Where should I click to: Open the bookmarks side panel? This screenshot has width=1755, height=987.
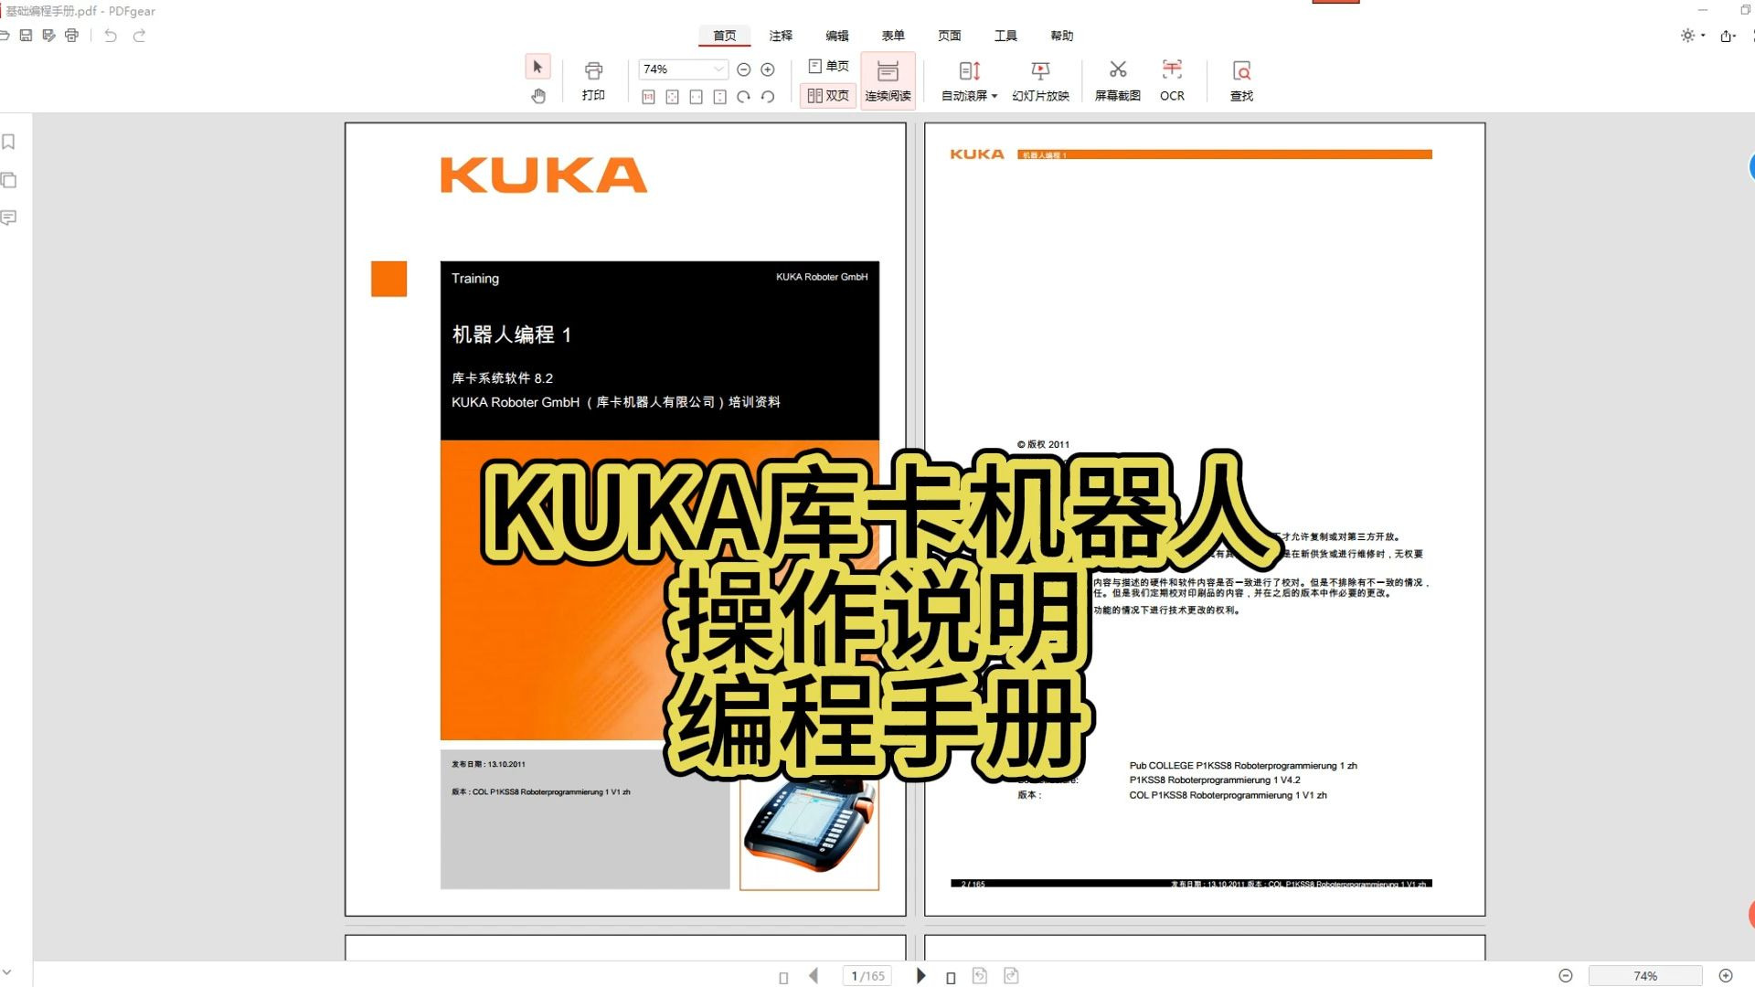pos(8,142)
